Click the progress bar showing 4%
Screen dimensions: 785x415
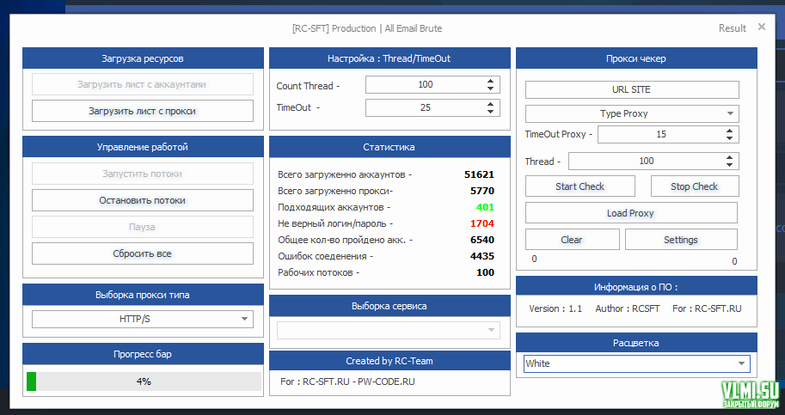[143, 381]
